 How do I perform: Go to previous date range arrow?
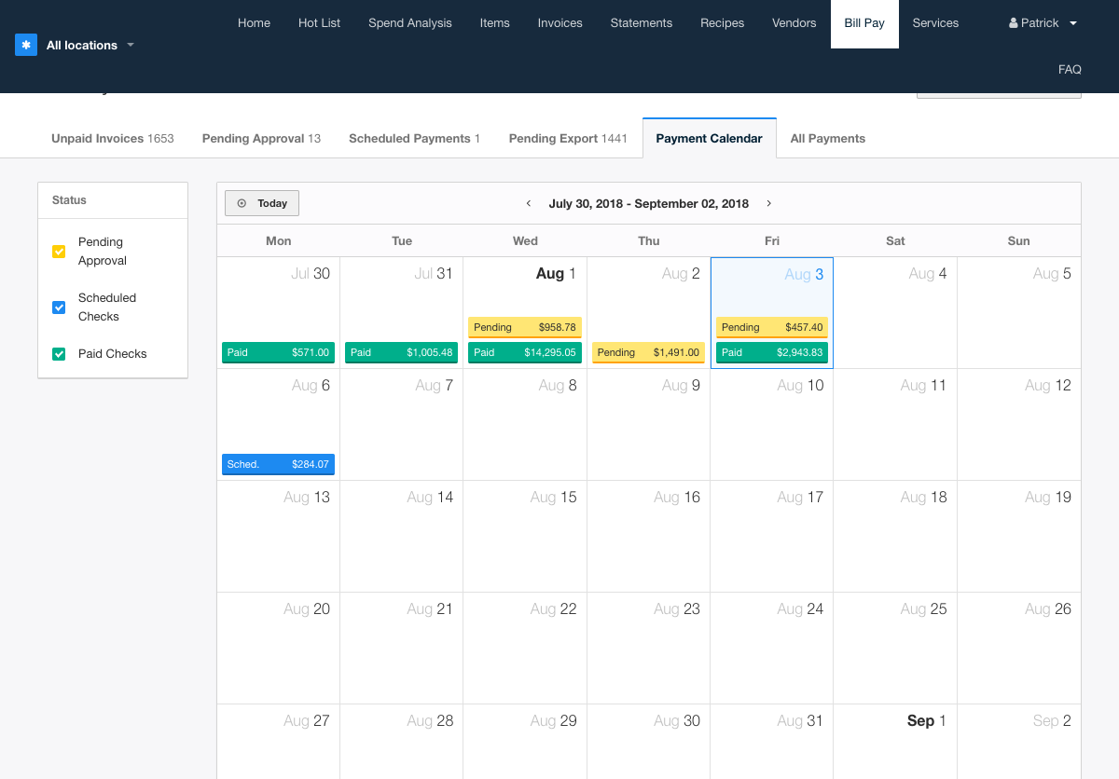pyautogui.click(x=529, y=203)
